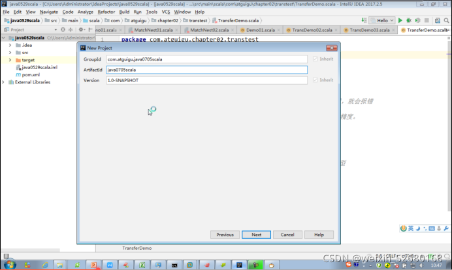The height and width of the screenshot is (270, 452).
Task: Switch to MatchNest01.scala tab
Action: coord(153,30)
